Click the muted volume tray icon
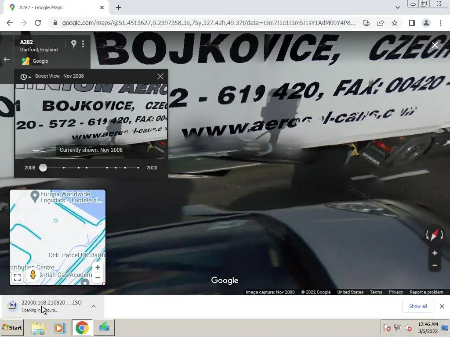Image resolution: width=450 pixels, height=337 pixels. (407, 327)
